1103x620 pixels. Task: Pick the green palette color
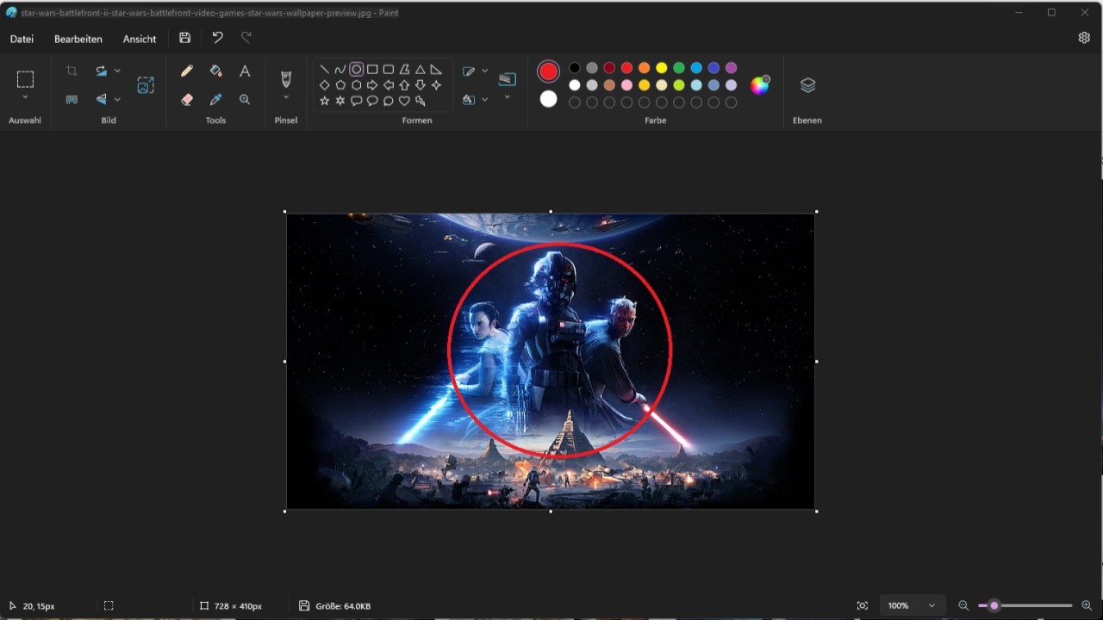[x=679, y=68]
